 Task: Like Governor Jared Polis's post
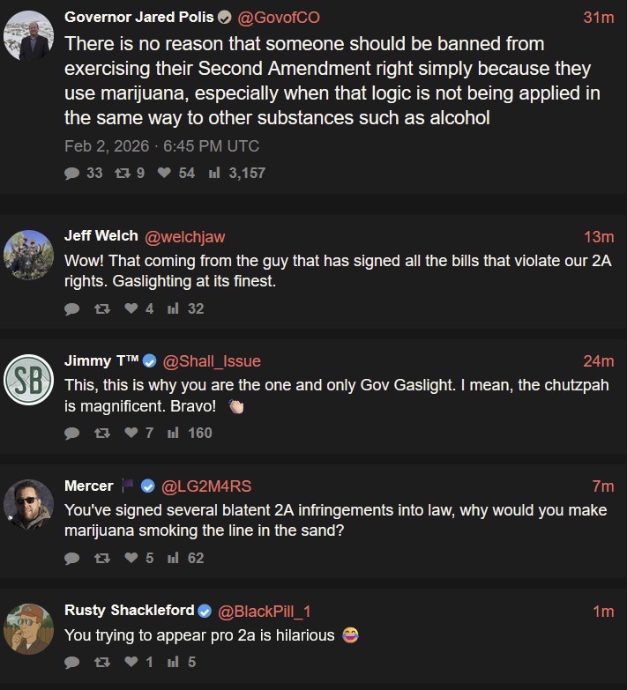click(x=164, y=174)
